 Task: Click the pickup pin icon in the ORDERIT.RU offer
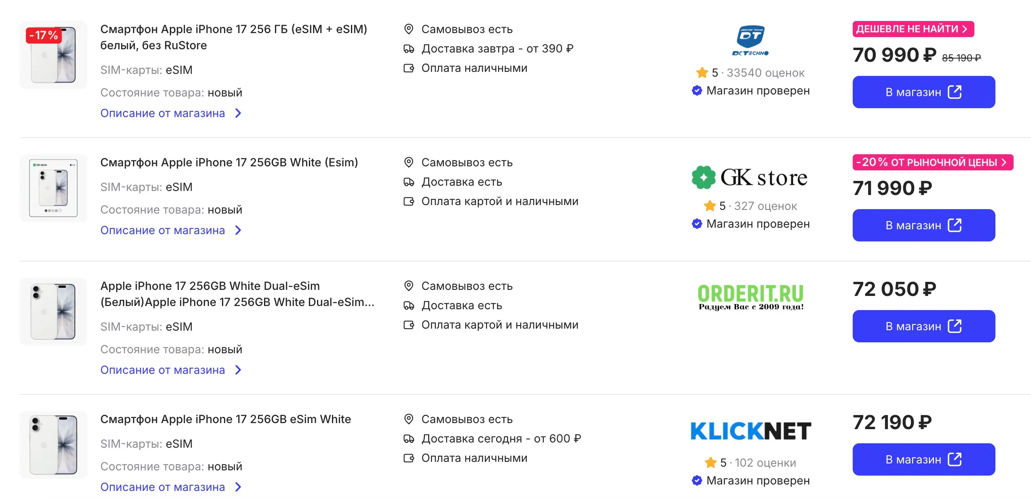tap(409, 286)
